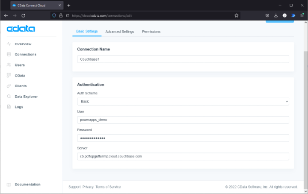Click the Connection Name input field
This screenshot has height=194, width=308.
pos(183,59)
